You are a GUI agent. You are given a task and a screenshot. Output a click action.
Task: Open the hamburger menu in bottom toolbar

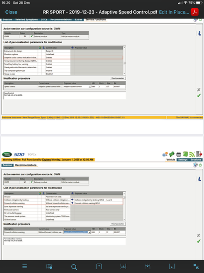click(x=24, y=266)
